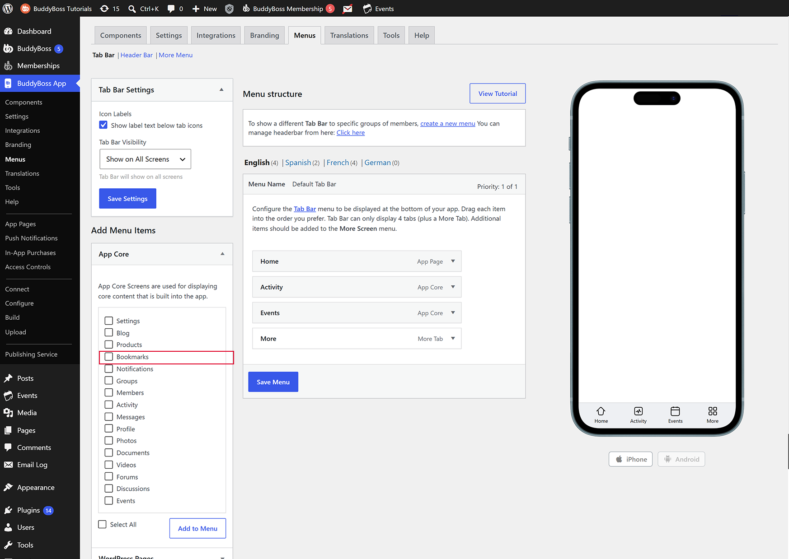Open the mail envelope icon in admin bar
The height and width of the screenshot is (559, 789).
pyautogui.click(x=348, y=9)
